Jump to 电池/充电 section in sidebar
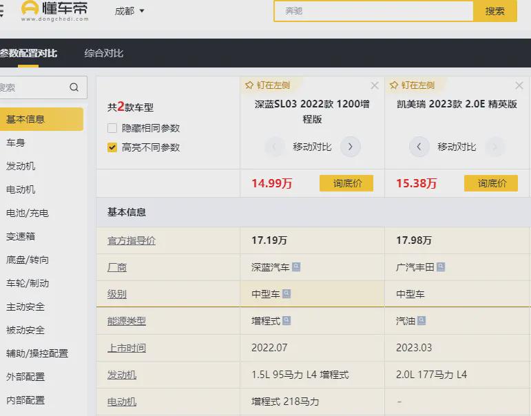 point(28,214)
